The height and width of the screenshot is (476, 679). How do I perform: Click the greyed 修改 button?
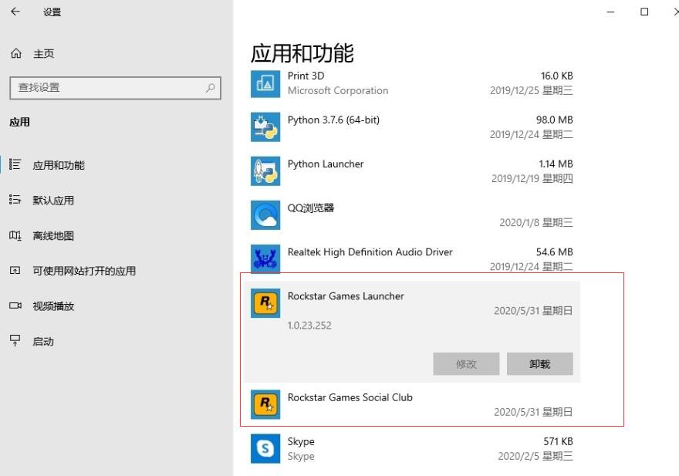(466, 364)
